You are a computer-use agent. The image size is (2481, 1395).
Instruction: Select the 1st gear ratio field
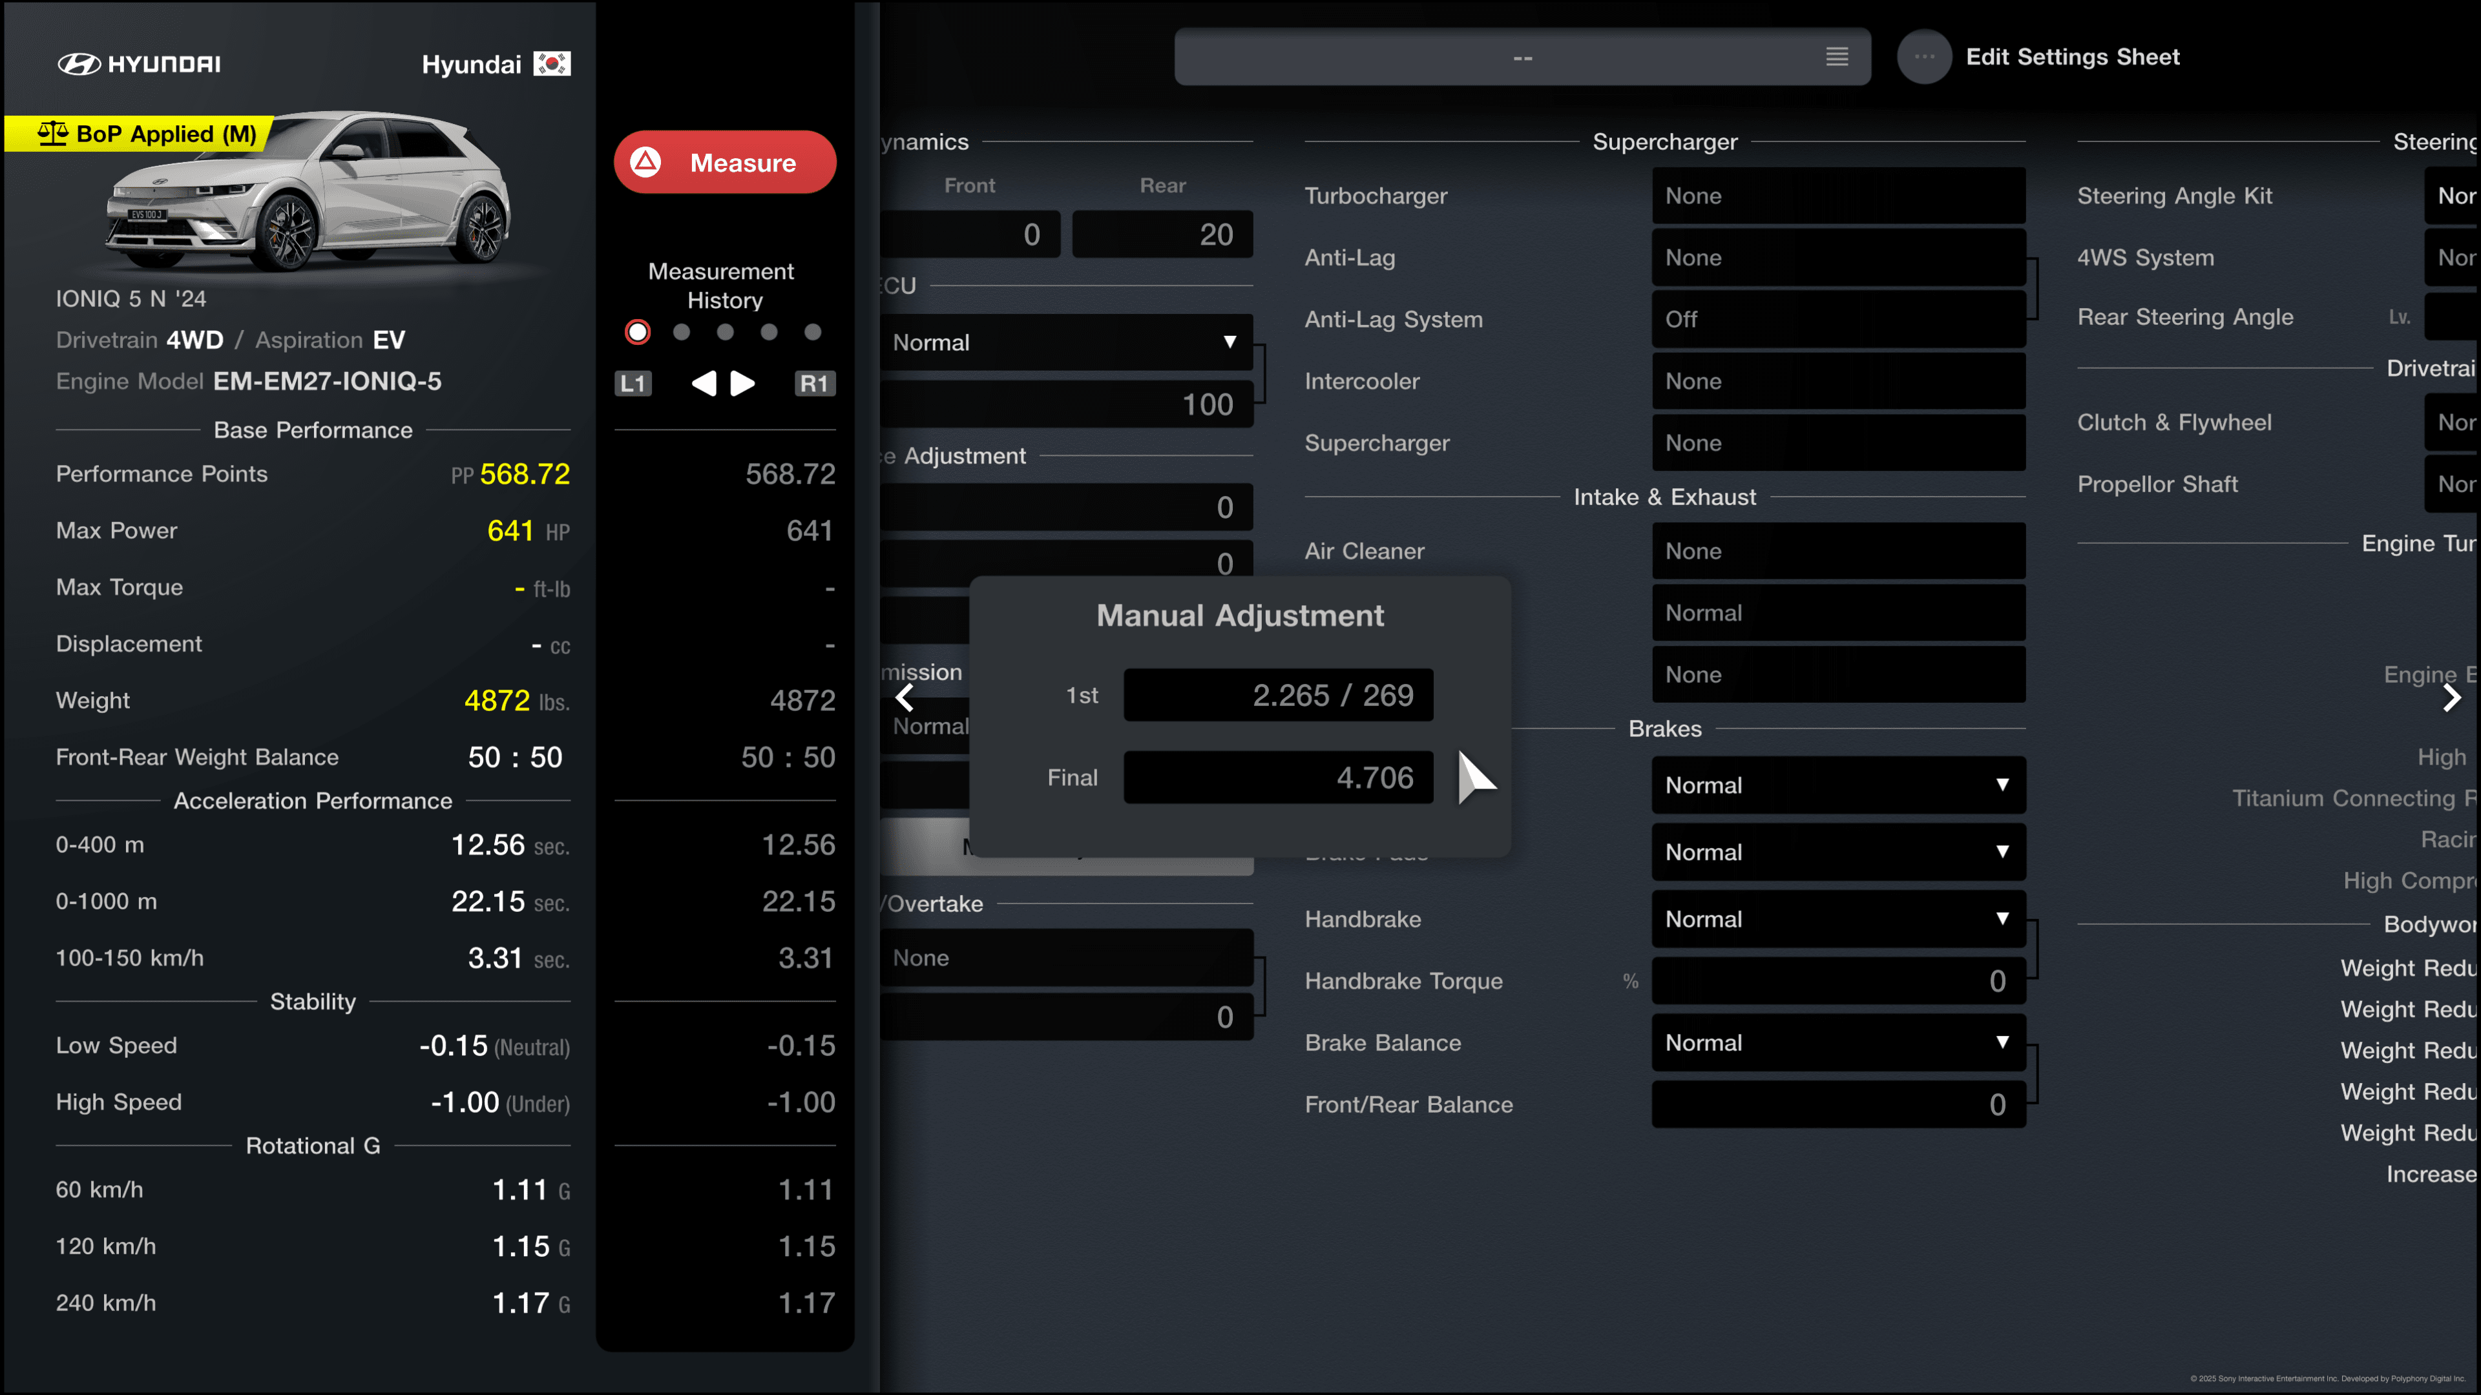coord(1278,695)
